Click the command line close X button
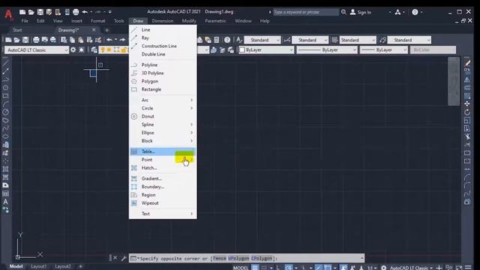This screenshot has width=480, height=270. click(115, 258)
